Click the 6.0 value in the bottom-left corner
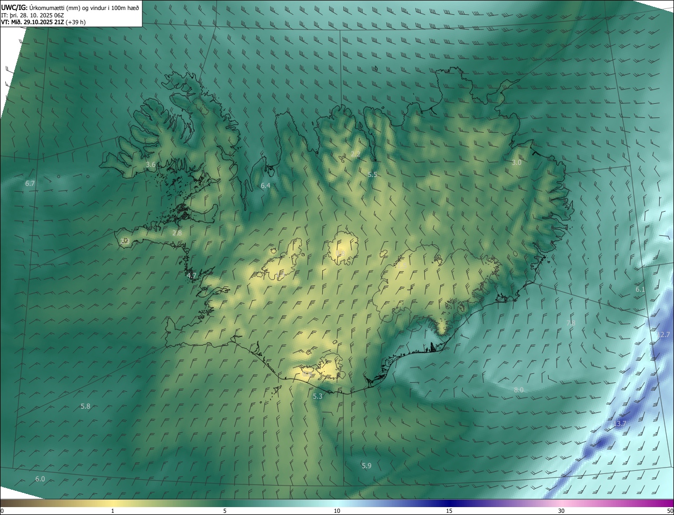This screenshot has height=515, width=674. click(x=40, y=479)
